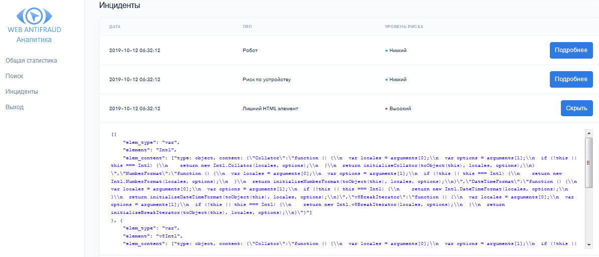Click the ТИП column header

(x=247, y=26)
